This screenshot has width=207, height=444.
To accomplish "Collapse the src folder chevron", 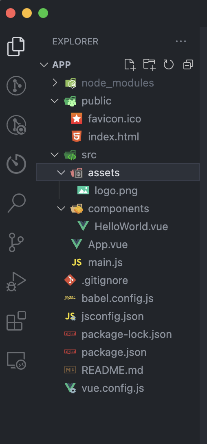I will coord(55,155).
